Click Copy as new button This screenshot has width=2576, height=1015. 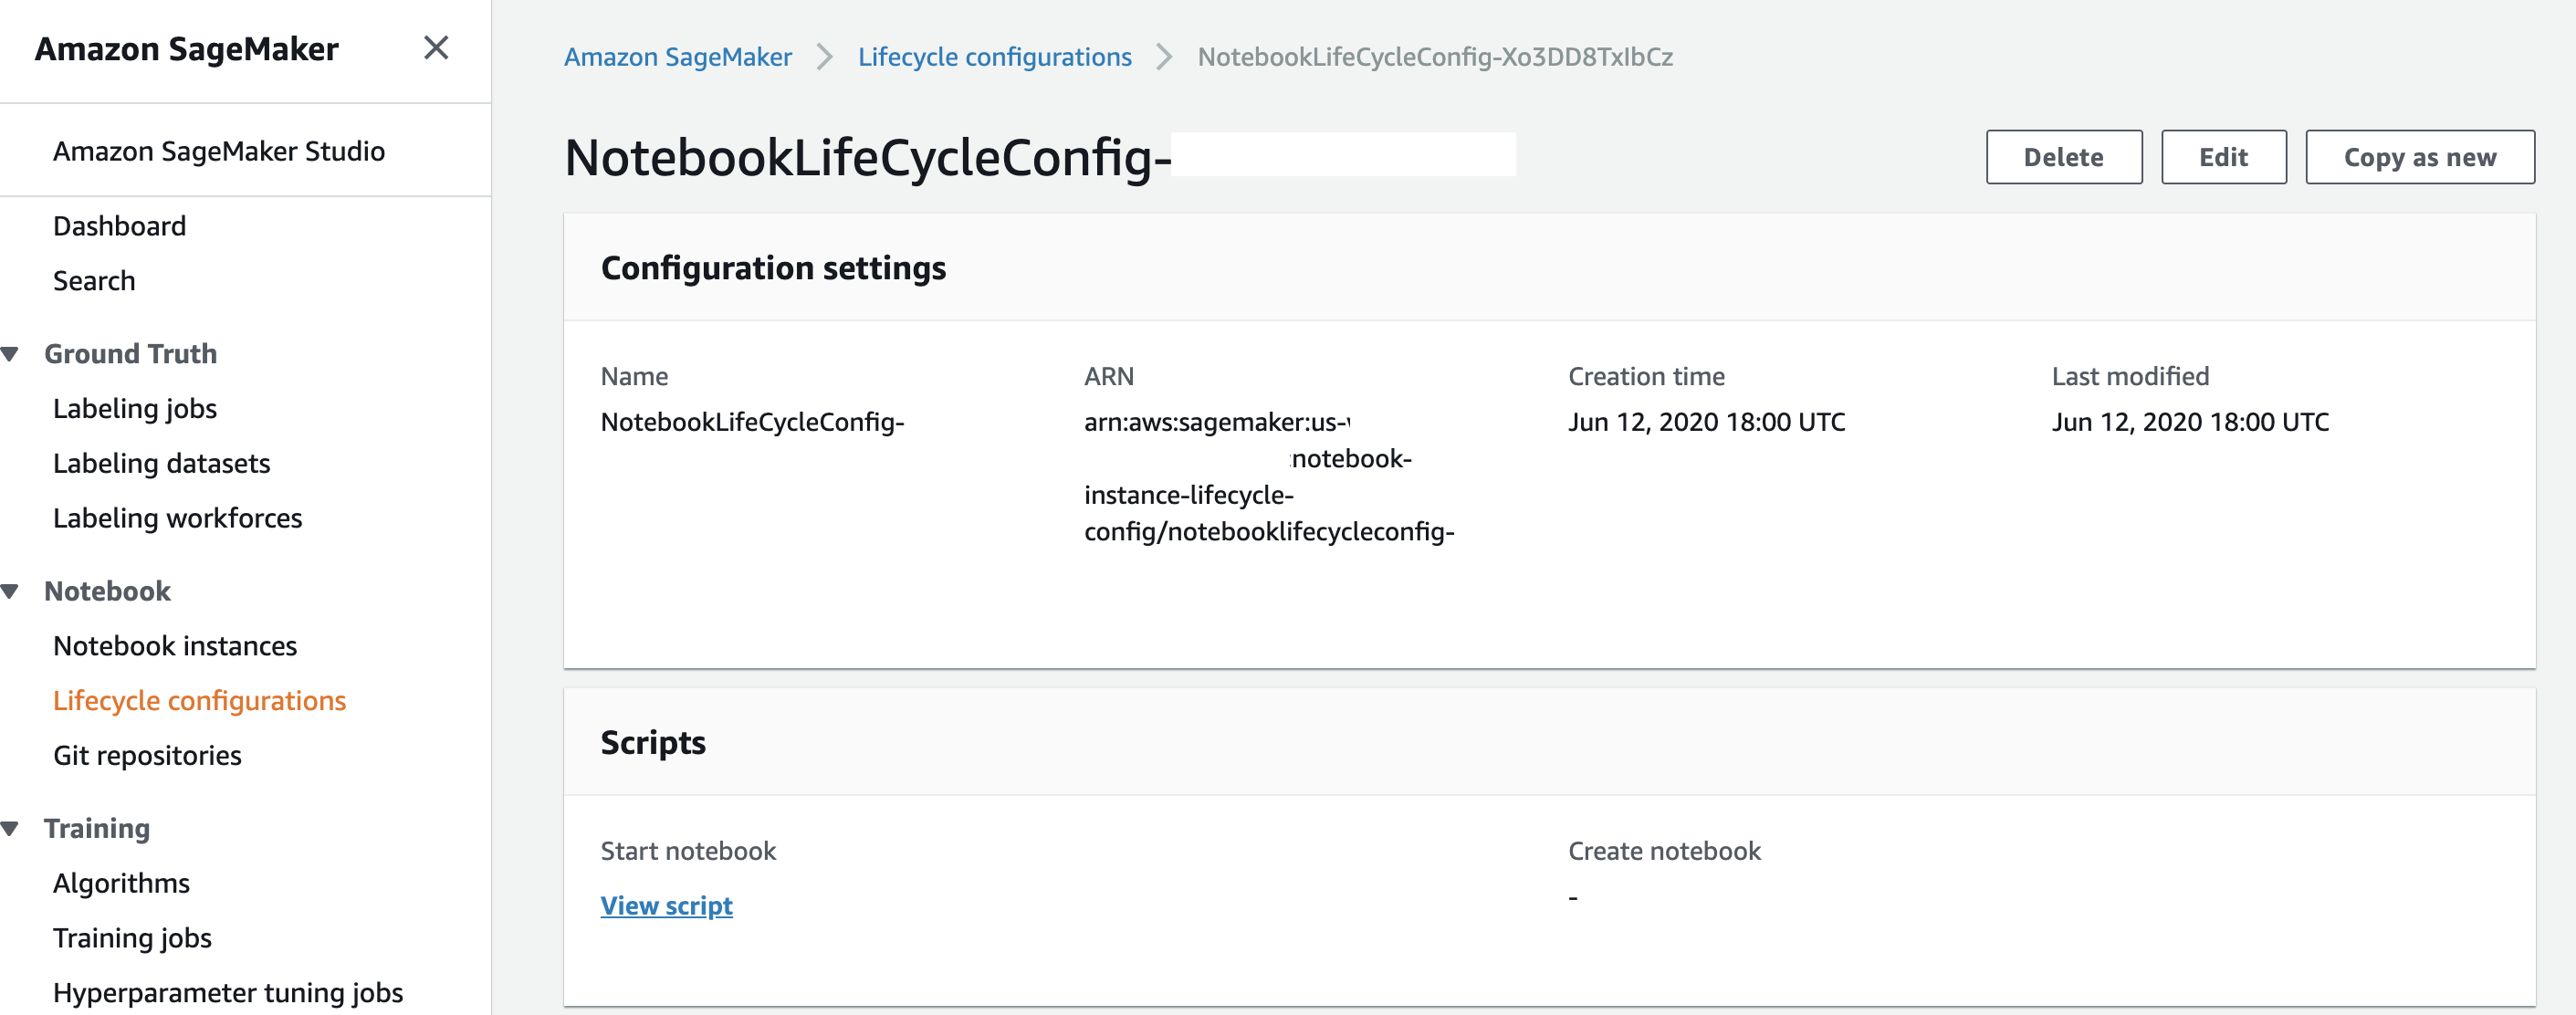click(x=2420, y=157)
